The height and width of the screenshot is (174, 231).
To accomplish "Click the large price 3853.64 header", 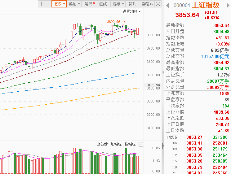I will click(187, 15).
